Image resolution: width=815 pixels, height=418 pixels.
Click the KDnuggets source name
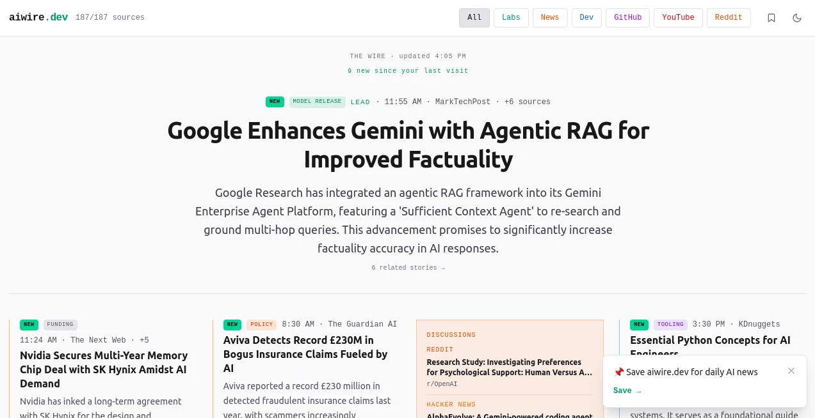759,325
